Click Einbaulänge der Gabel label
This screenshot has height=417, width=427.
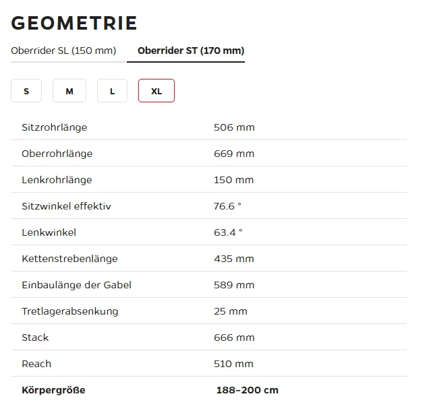(x=76, y=285)
